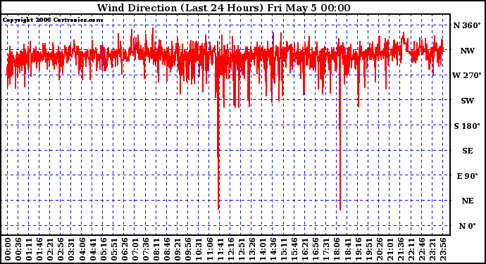Click the 07:36 time label
Image resolution: width=486 pixels, height=264 pixels.
145,249
